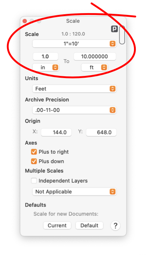Click the Origin X field showing 144.0
Image resolution: width=146 pixels, height=270 pixels.
click(56, 132)
